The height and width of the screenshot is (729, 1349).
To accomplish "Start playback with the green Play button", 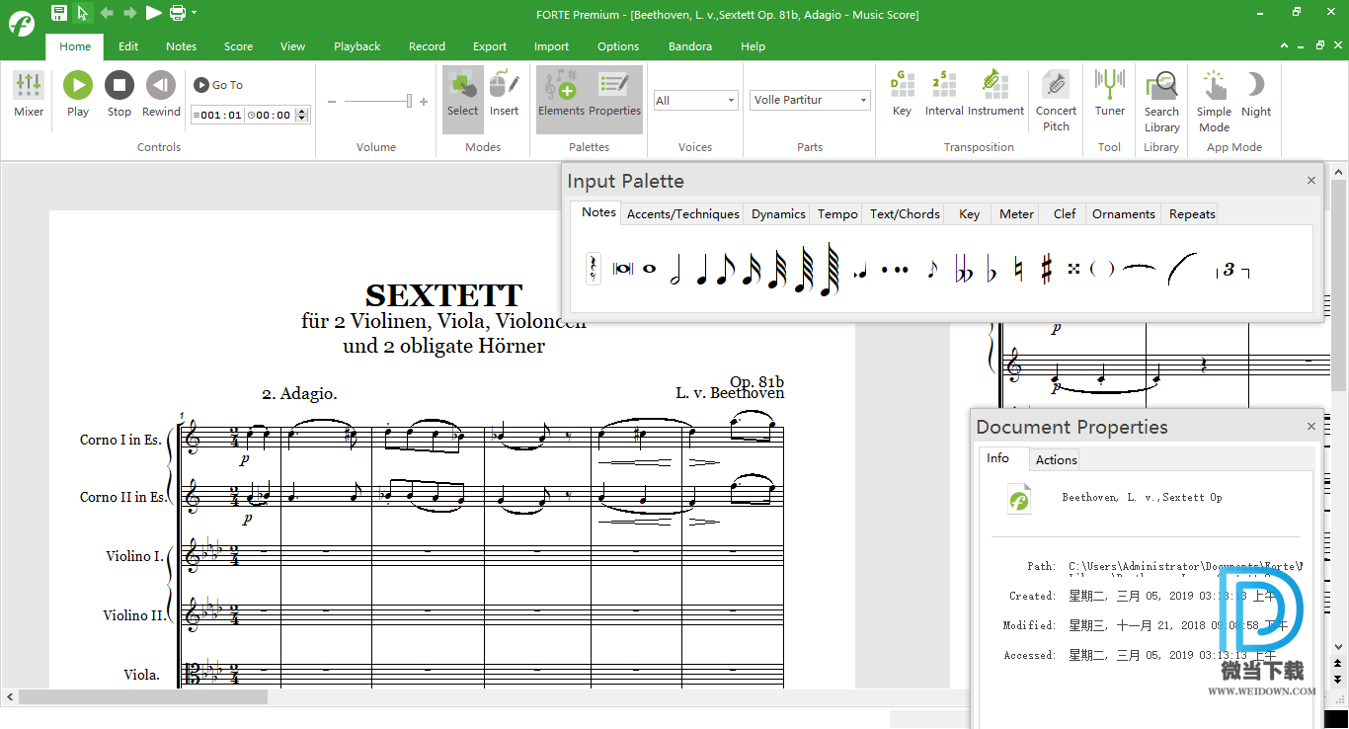I will (78, 95).
